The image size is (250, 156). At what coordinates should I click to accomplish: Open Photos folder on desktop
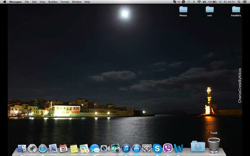click(183, 11)
